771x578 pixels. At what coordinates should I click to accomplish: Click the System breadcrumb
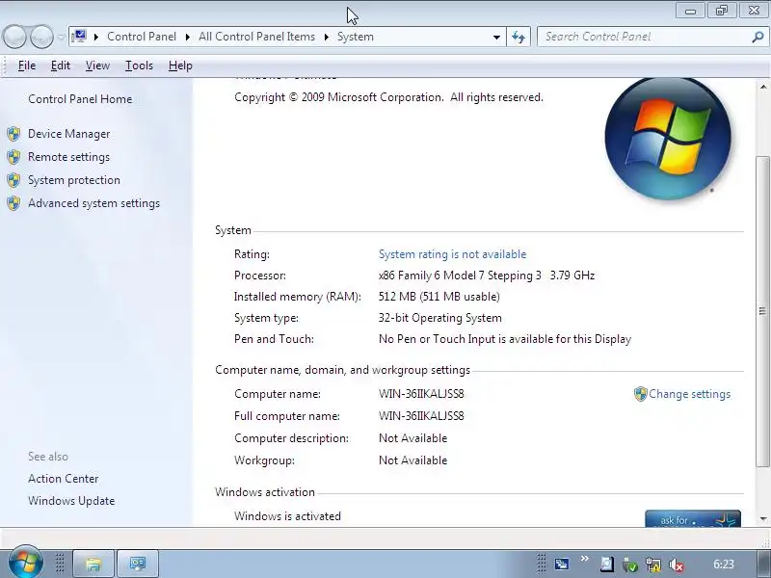point(355,37)
